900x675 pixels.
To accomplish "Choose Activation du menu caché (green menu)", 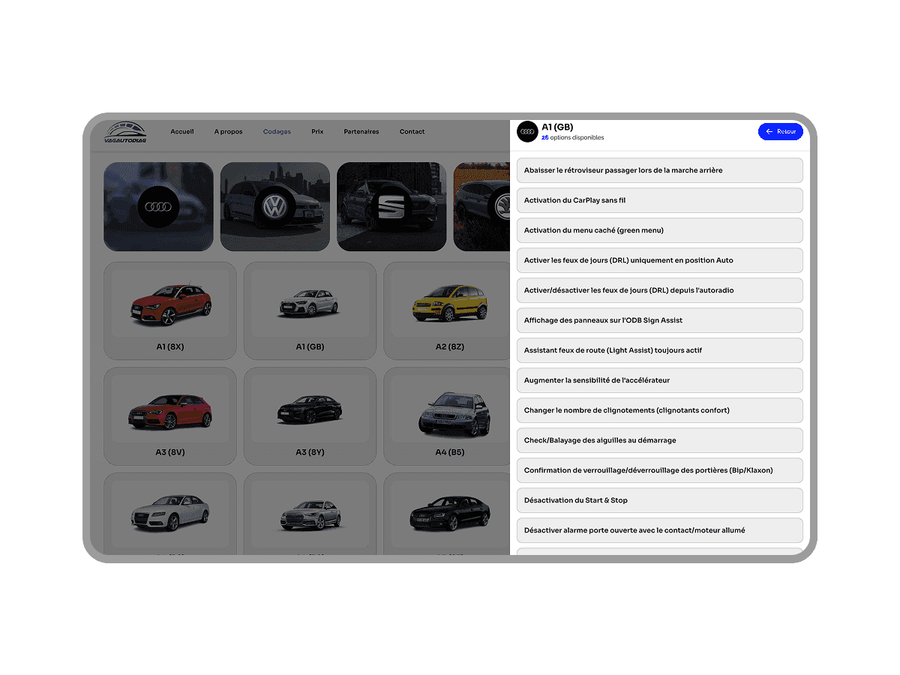I will [660, 230].
